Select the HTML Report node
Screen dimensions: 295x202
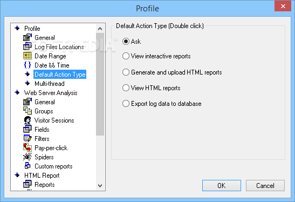42,176
